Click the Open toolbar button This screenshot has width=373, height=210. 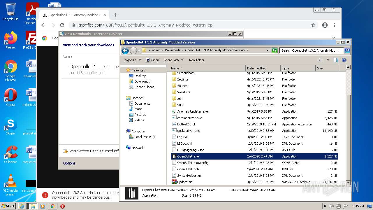tap(152, 60)
